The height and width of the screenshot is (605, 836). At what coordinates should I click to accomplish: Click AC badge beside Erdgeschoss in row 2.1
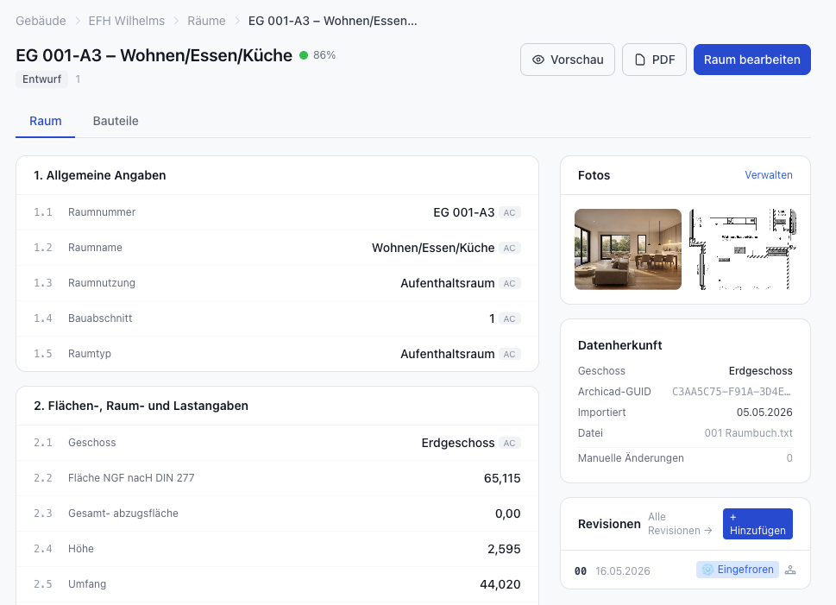tap(509, 443)
